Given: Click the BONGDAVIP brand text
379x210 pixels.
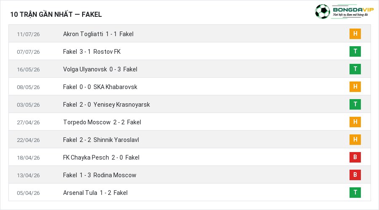Looking at the screenshot, I should (x=353, y=10).
